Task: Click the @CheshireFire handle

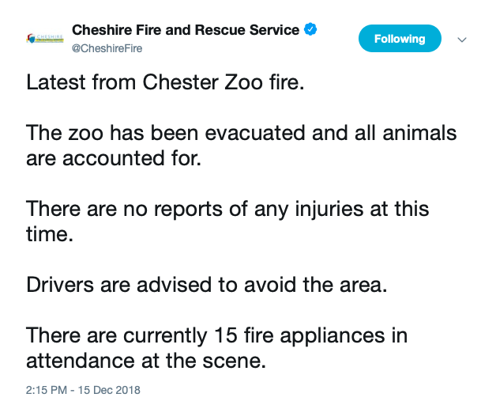Action: tap(107, 47)
